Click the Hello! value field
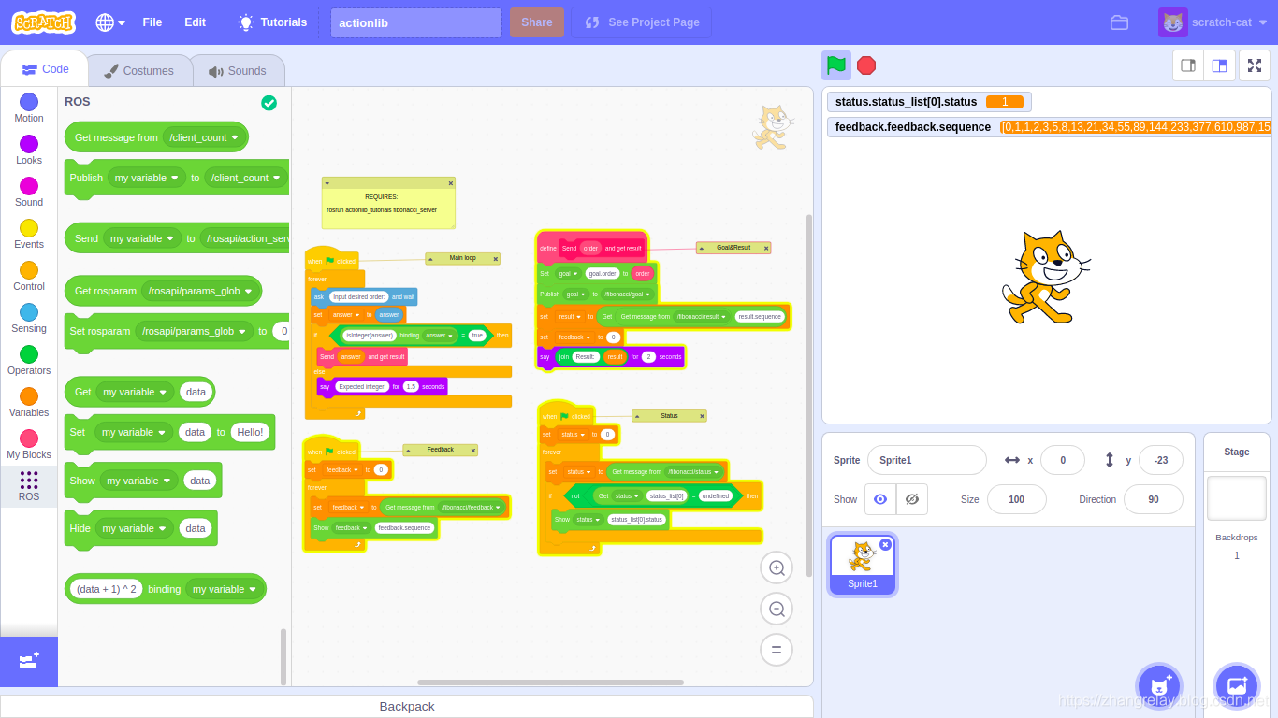This screenshot has height=718, width=1278. (x=250, y=432)
